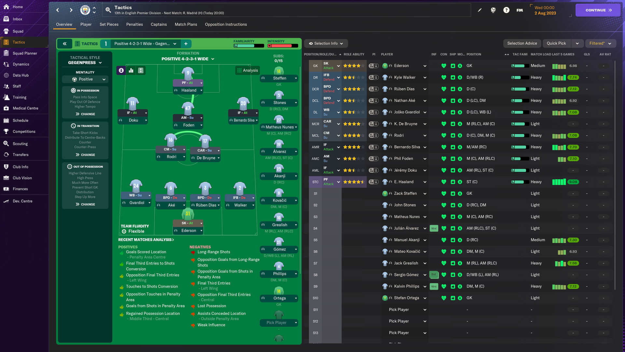Click the Tactics panel number 1 stepper
The width and height of the screenshot is (625, 352).
(106, 43)
